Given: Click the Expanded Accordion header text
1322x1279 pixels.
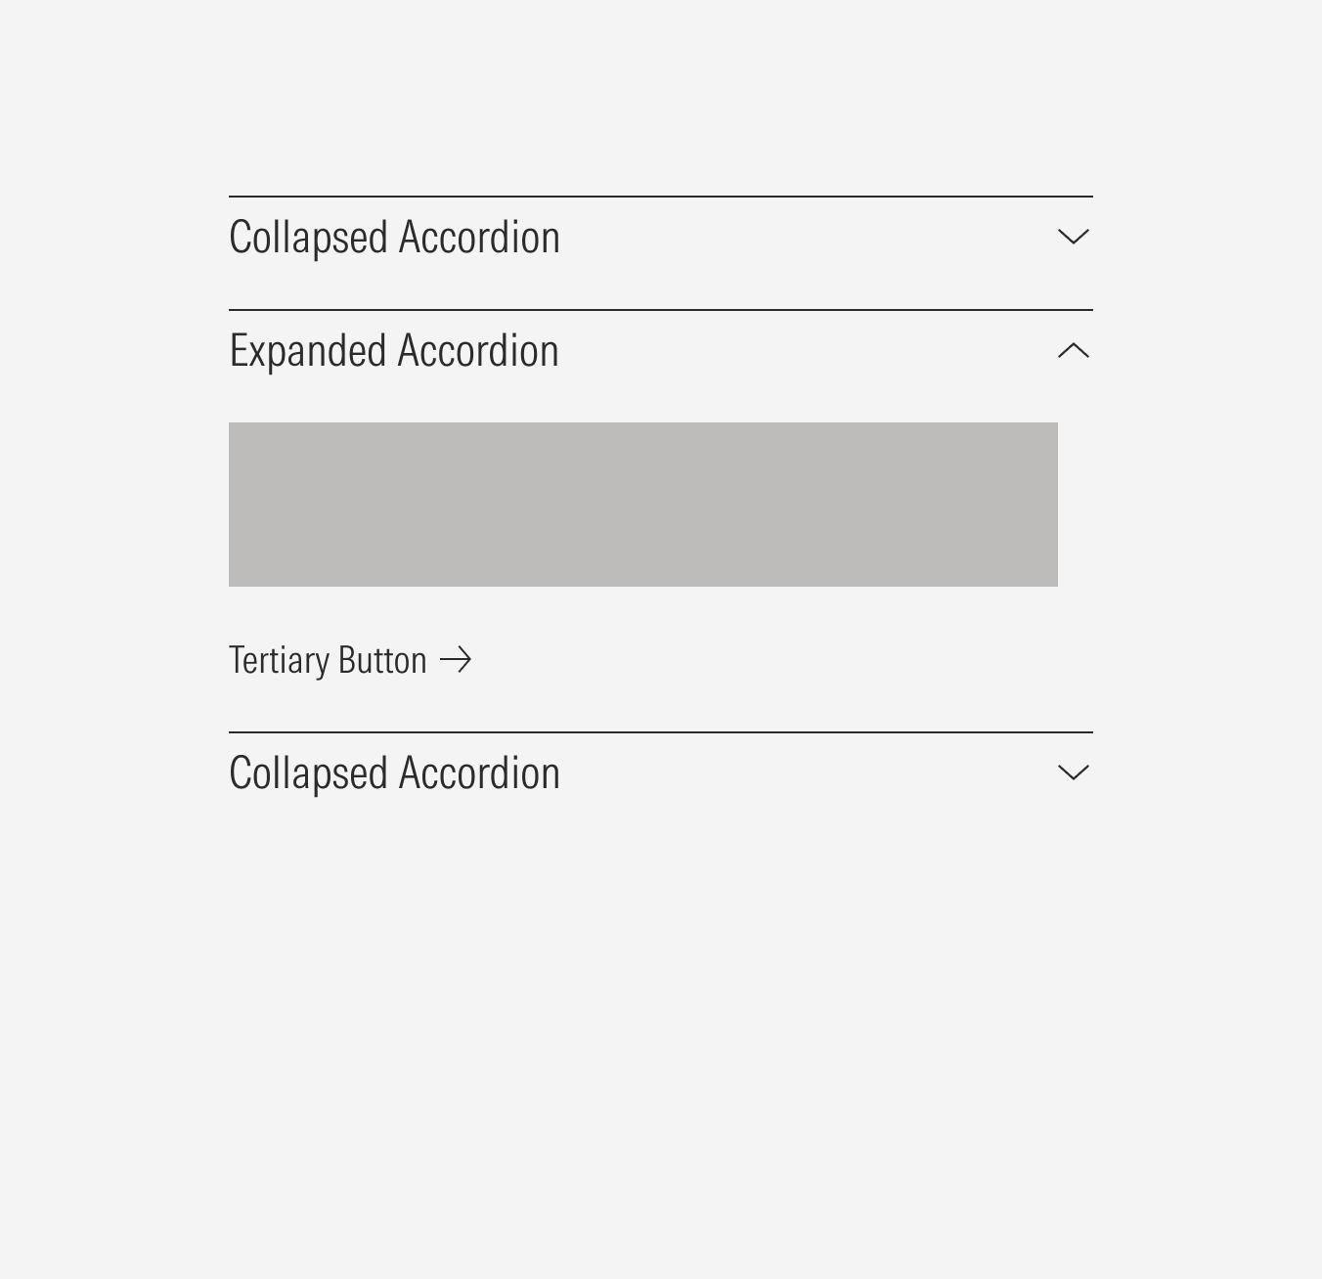Looking at the screenshot, I should (394, 350).
